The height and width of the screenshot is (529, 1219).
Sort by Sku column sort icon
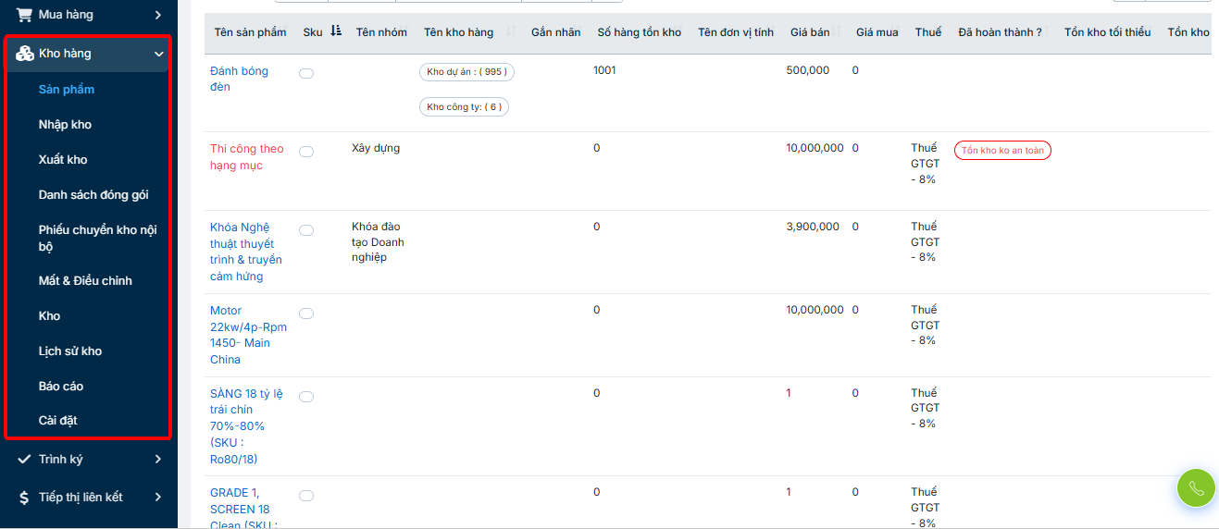[336, 31]
